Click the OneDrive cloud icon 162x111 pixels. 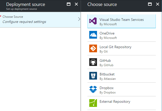pyautogui.click(x=93, y=35)
